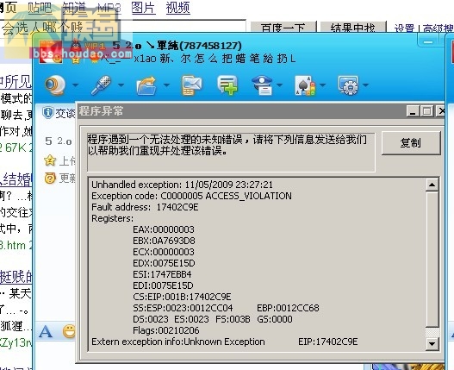
Task: Open the smiley emoticon picker
Action: click(x=70, y=331)
